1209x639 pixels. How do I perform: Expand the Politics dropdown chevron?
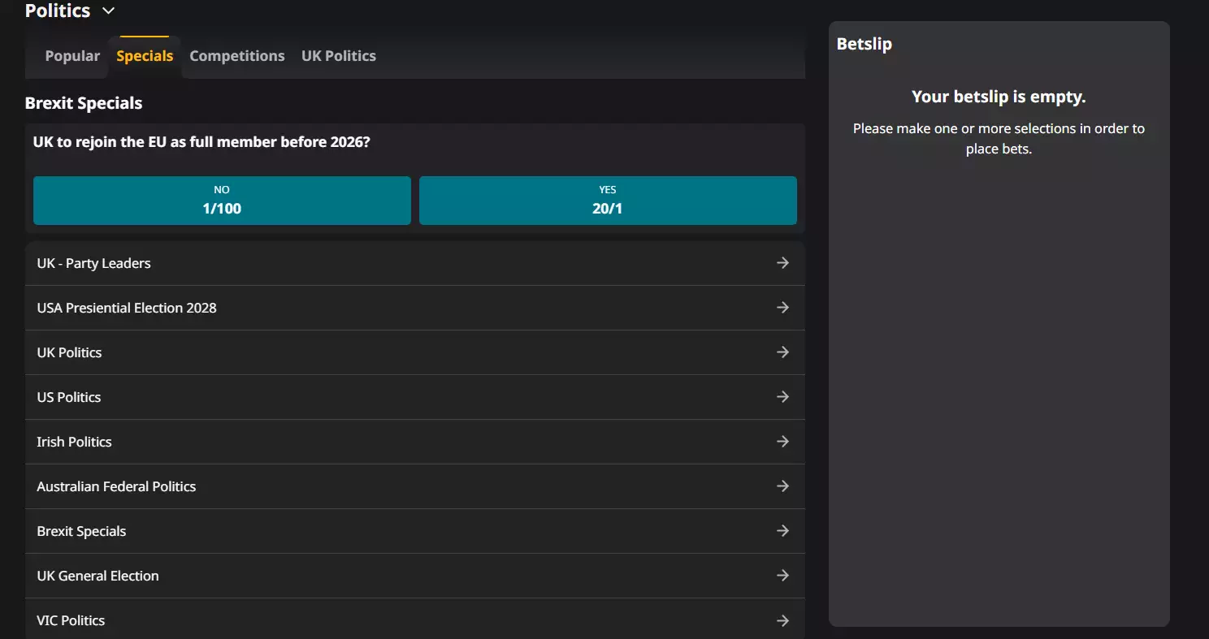click(x=108, y=11)
